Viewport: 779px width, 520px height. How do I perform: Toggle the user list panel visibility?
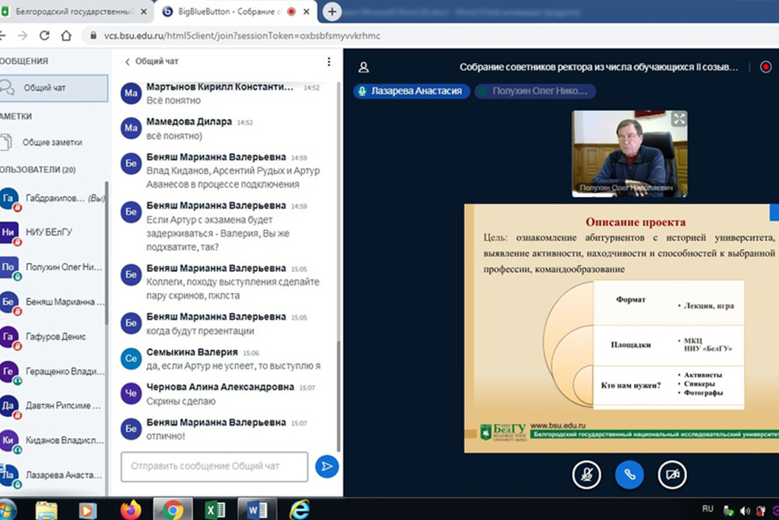tap(364, 67)
